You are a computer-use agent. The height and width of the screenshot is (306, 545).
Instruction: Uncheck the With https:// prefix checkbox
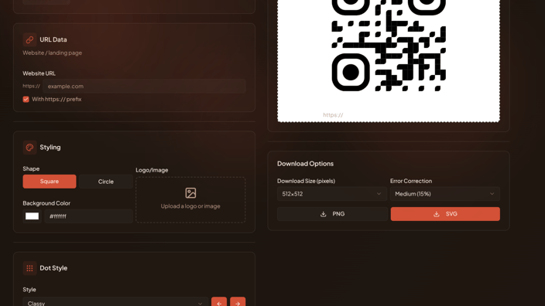[26, 99]
